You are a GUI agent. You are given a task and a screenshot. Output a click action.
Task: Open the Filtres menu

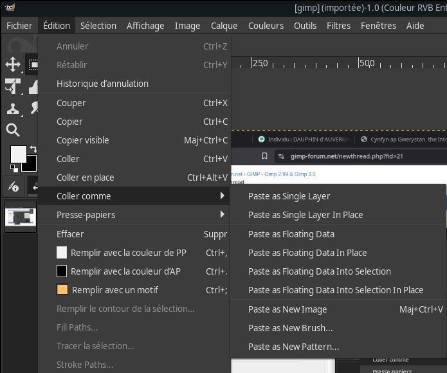point(338,26)
